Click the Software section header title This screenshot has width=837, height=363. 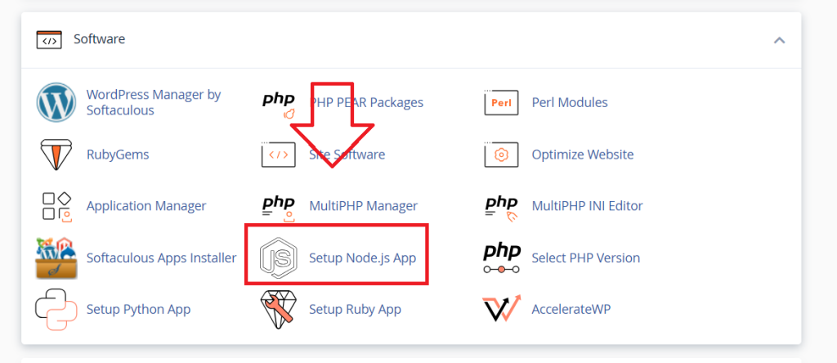(x=99, y=39)
